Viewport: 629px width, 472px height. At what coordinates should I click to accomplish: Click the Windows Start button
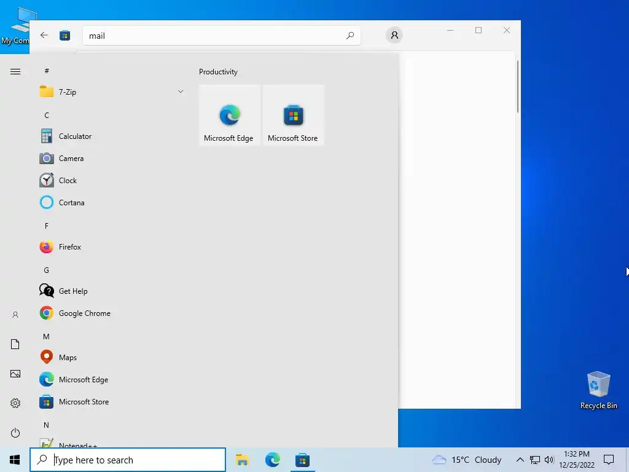(x=15, y=460)
